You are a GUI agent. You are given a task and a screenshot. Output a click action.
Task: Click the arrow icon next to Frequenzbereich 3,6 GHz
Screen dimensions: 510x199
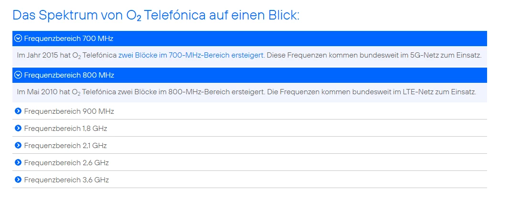coord(18,180)
